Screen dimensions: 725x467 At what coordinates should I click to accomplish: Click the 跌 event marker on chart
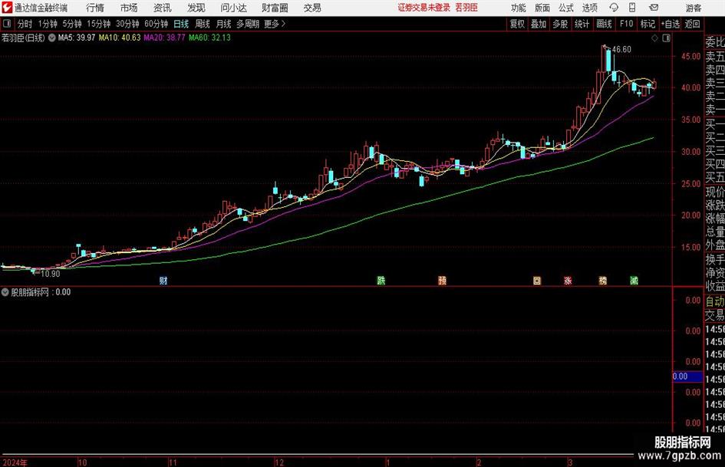(x=381, y=281)
